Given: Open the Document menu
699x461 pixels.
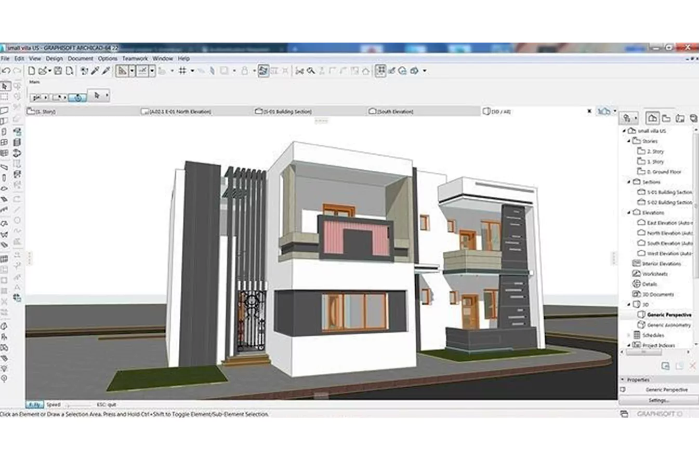Looking at the screenshot, I should tap(80, 59).
